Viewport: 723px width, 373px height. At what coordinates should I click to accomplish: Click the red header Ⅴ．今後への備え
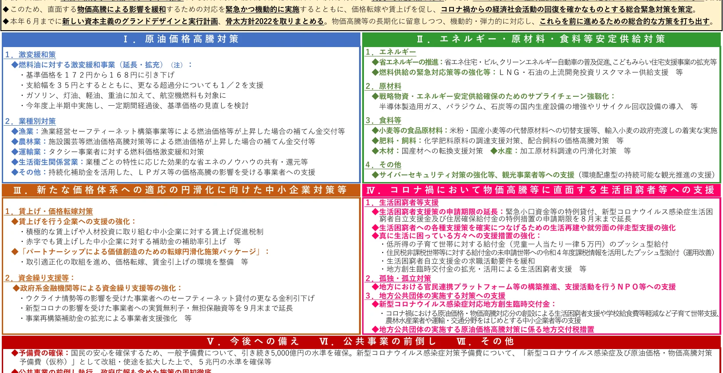click(253, 341)
